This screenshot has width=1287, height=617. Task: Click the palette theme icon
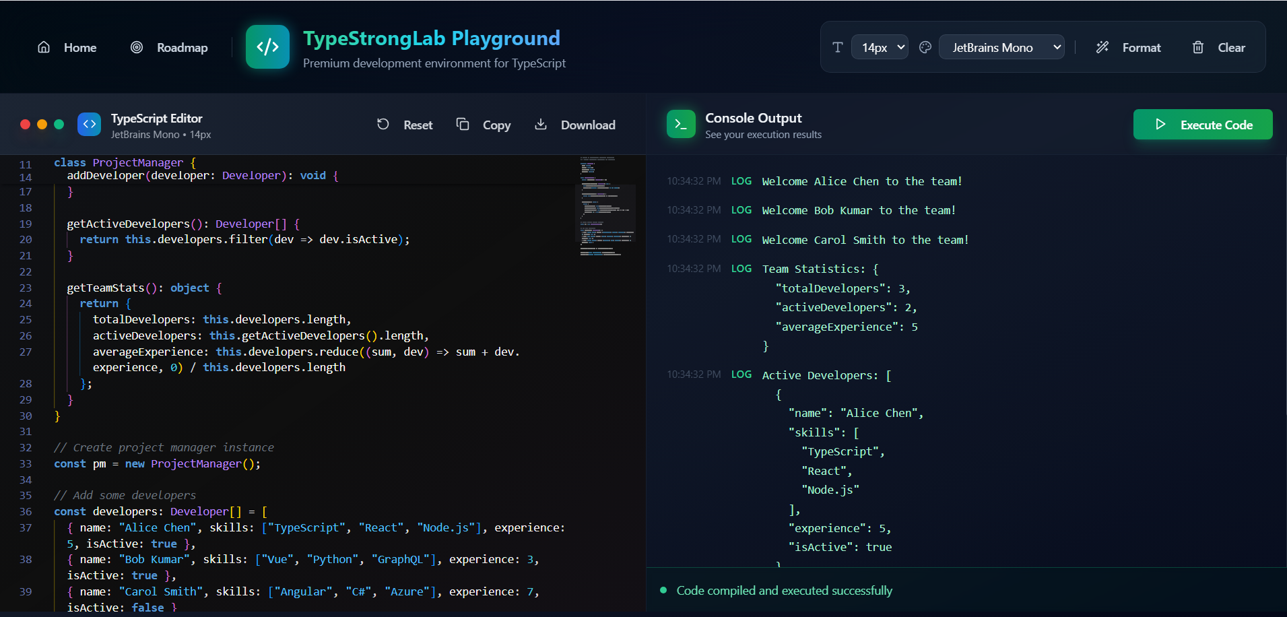[x=925, y=47]
